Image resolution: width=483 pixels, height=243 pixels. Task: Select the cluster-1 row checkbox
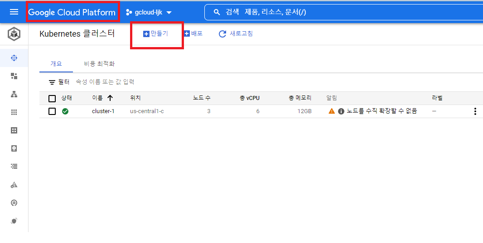pyautogui.click(x=52, y=111)
